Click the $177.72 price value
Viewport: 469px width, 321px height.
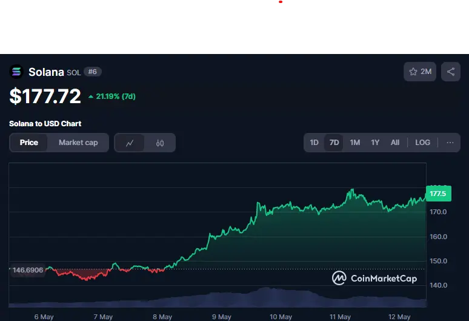coord(45,96)
